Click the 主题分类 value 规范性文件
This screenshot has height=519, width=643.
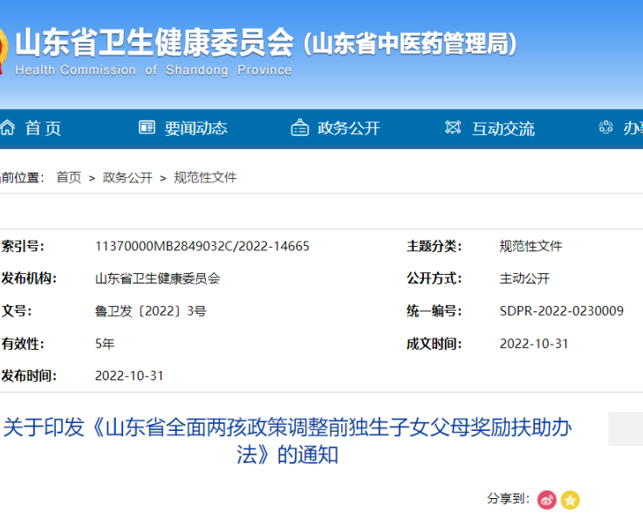[530, 246]
